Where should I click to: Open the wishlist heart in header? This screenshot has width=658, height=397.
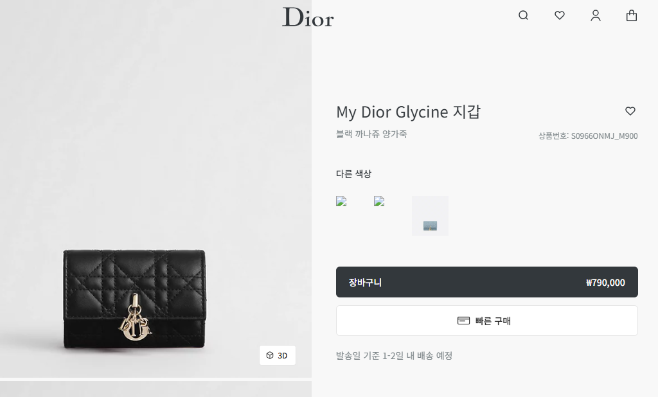pos(560,15)
